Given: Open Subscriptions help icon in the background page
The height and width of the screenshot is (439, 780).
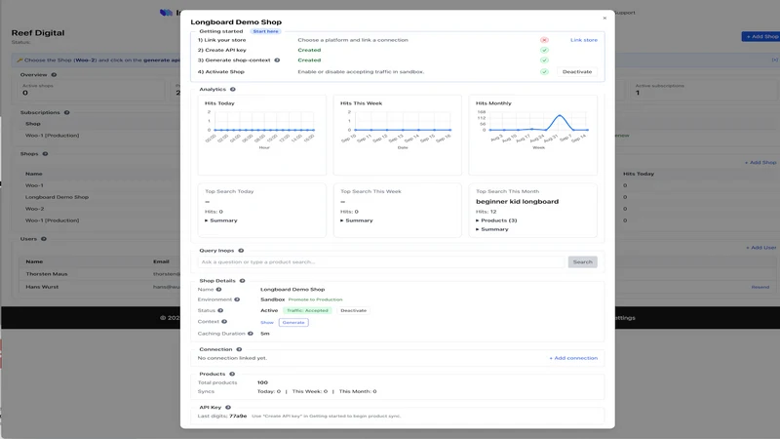Looking at the screenshot, I should click(x=66, y=112).
